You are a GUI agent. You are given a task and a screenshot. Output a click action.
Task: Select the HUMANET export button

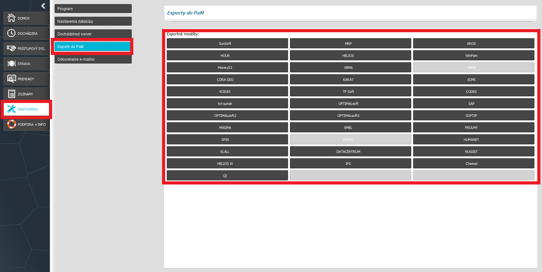(474, 139)
